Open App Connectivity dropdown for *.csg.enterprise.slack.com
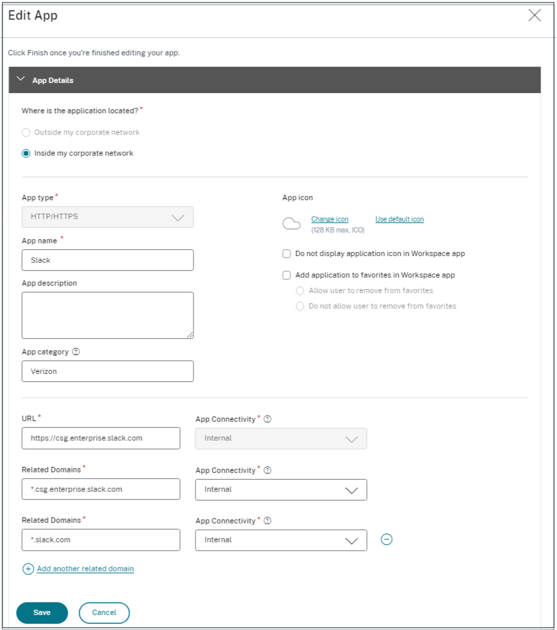The width and height of the screenshot is (557, 630). pyautogui.click(x=281, y=490)
